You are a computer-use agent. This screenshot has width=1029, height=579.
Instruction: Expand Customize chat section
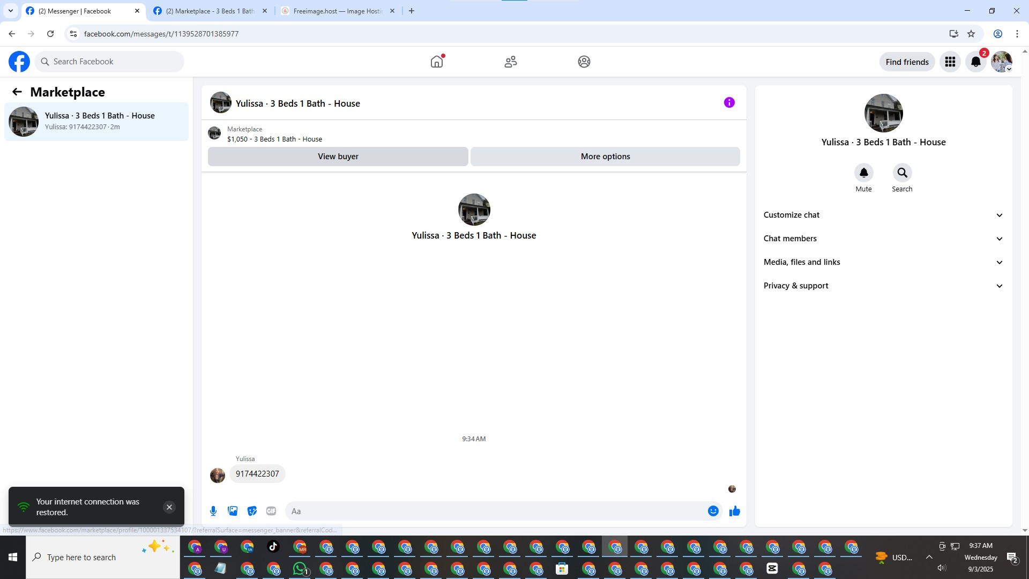coord(883,215)
